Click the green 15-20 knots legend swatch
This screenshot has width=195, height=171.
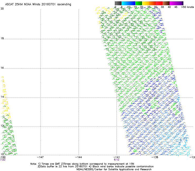coord(139,3)
